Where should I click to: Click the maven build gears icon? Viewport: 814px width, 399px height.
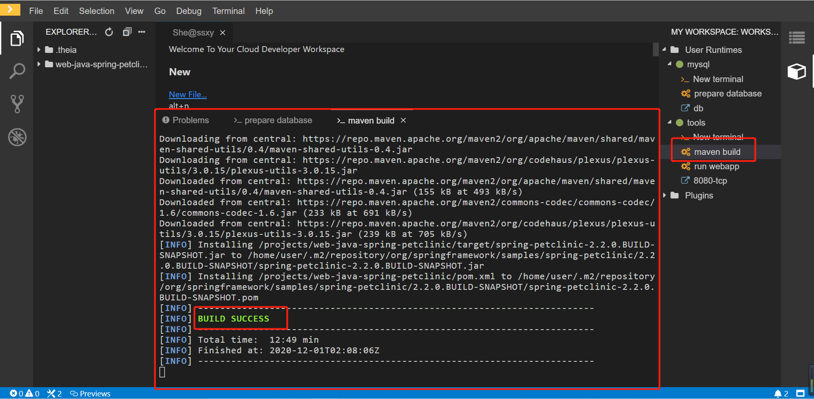click(686, 152)
